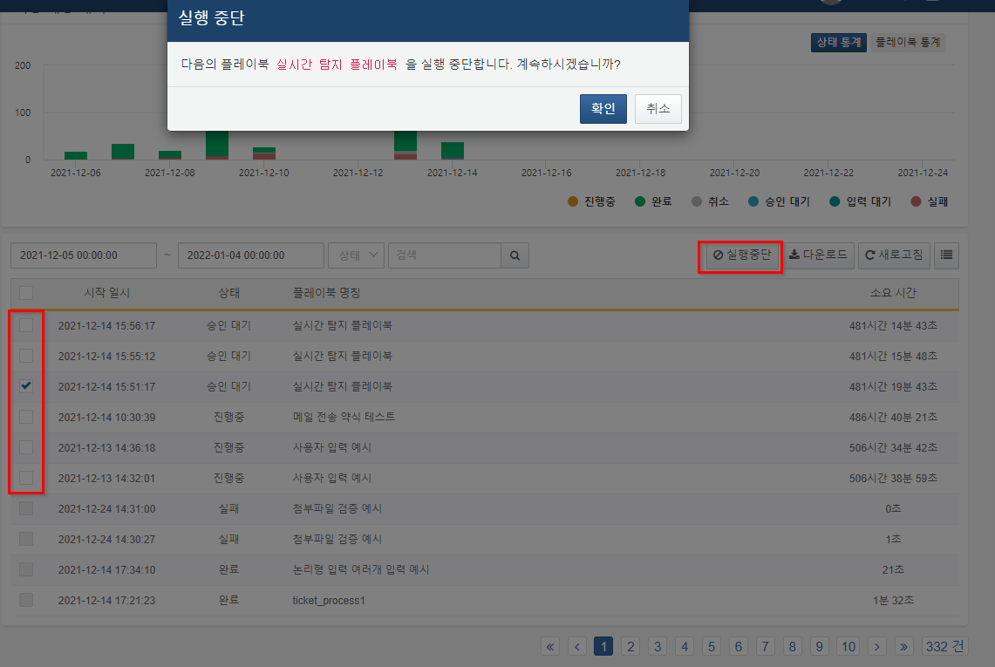Sort by 시작 일시 column header
This screenshot has height=667, width=995.
tap(106, 293)
